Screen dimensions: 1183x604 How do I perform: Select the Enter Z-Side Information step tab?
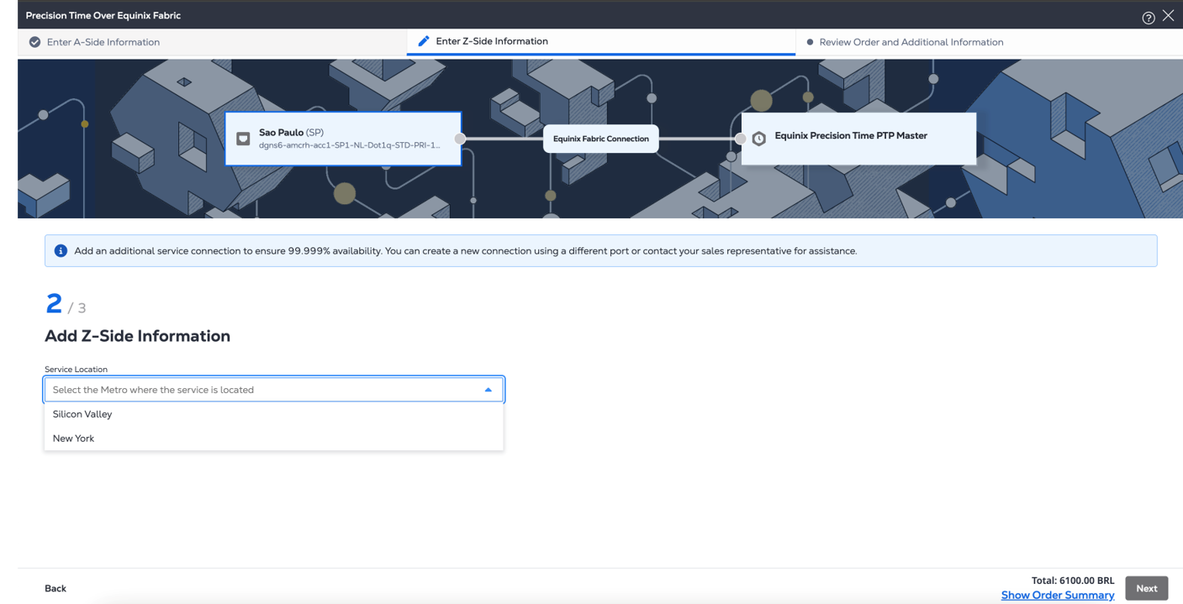[x=600, y=41]
